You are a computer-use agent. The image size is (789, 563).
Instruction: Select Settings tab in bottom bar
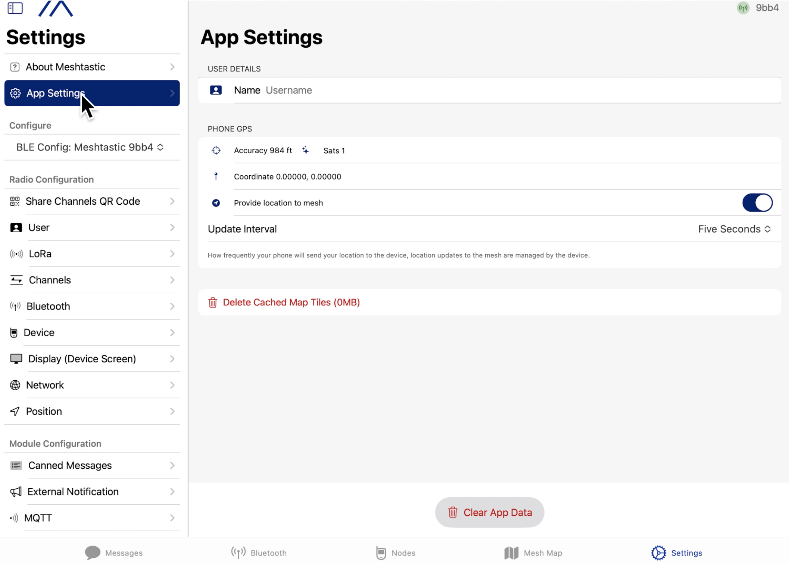coord(677,553)
